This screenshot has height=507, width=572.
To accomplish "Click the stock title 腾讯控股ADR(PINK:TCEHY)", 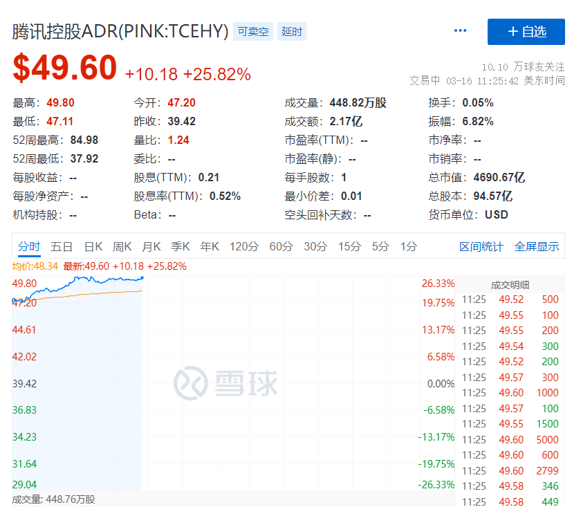I will point(120,31).
